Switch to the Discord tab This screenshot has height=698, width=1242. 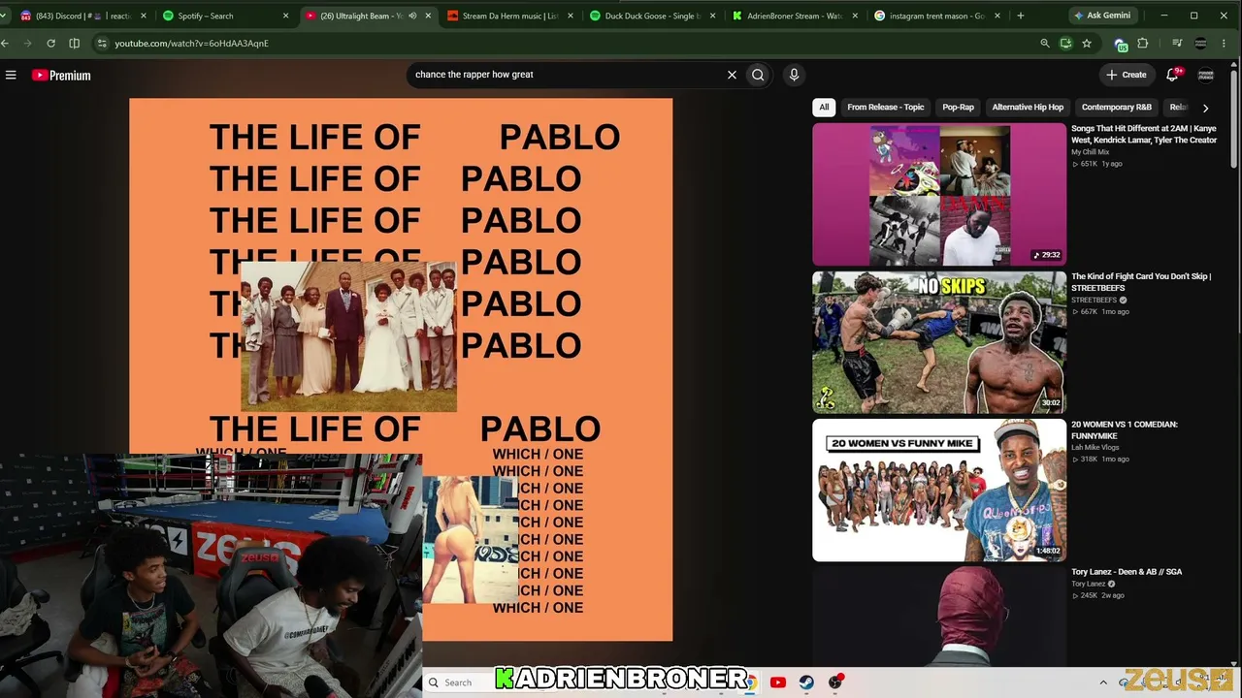pos(82,16)
